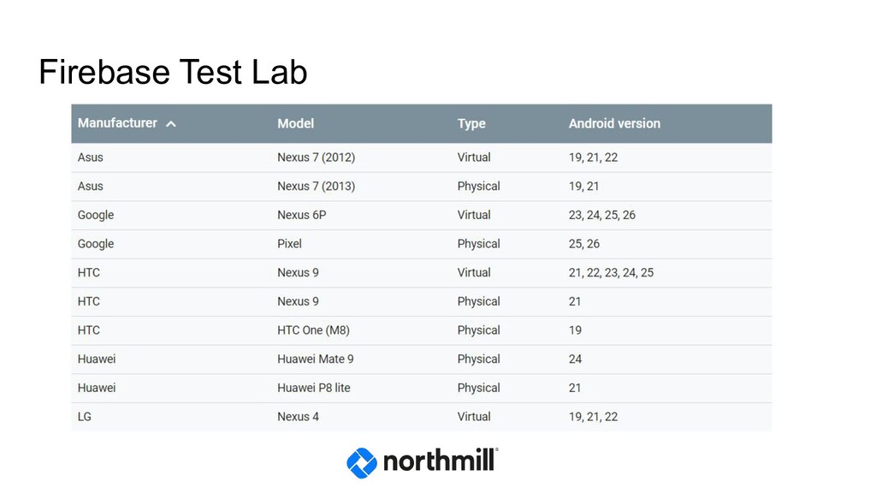Click the Asus manufacturer cell in first row

coord(90,157)
